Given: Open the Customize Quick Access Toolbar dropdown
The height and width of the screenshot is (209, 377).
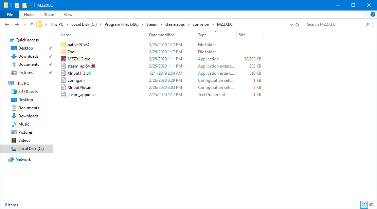Looking at the screenshot, I should click(31, 5).
